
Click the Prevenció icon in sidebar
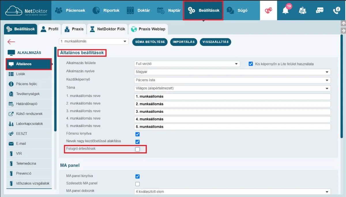coord(11,174)
